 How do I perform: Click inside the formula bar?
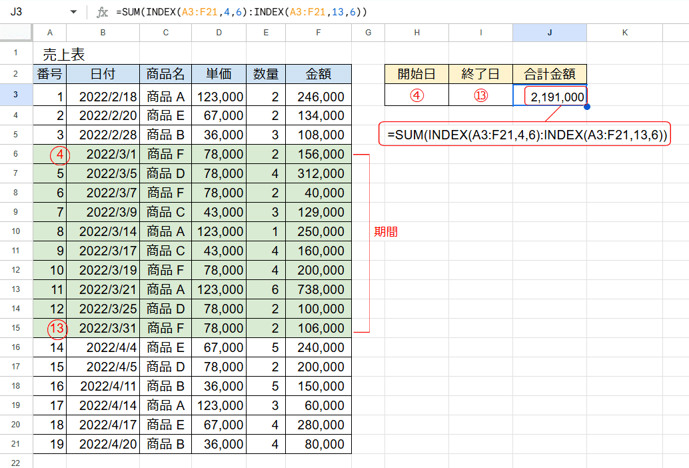pyautogui.click(x=267, y=11)
